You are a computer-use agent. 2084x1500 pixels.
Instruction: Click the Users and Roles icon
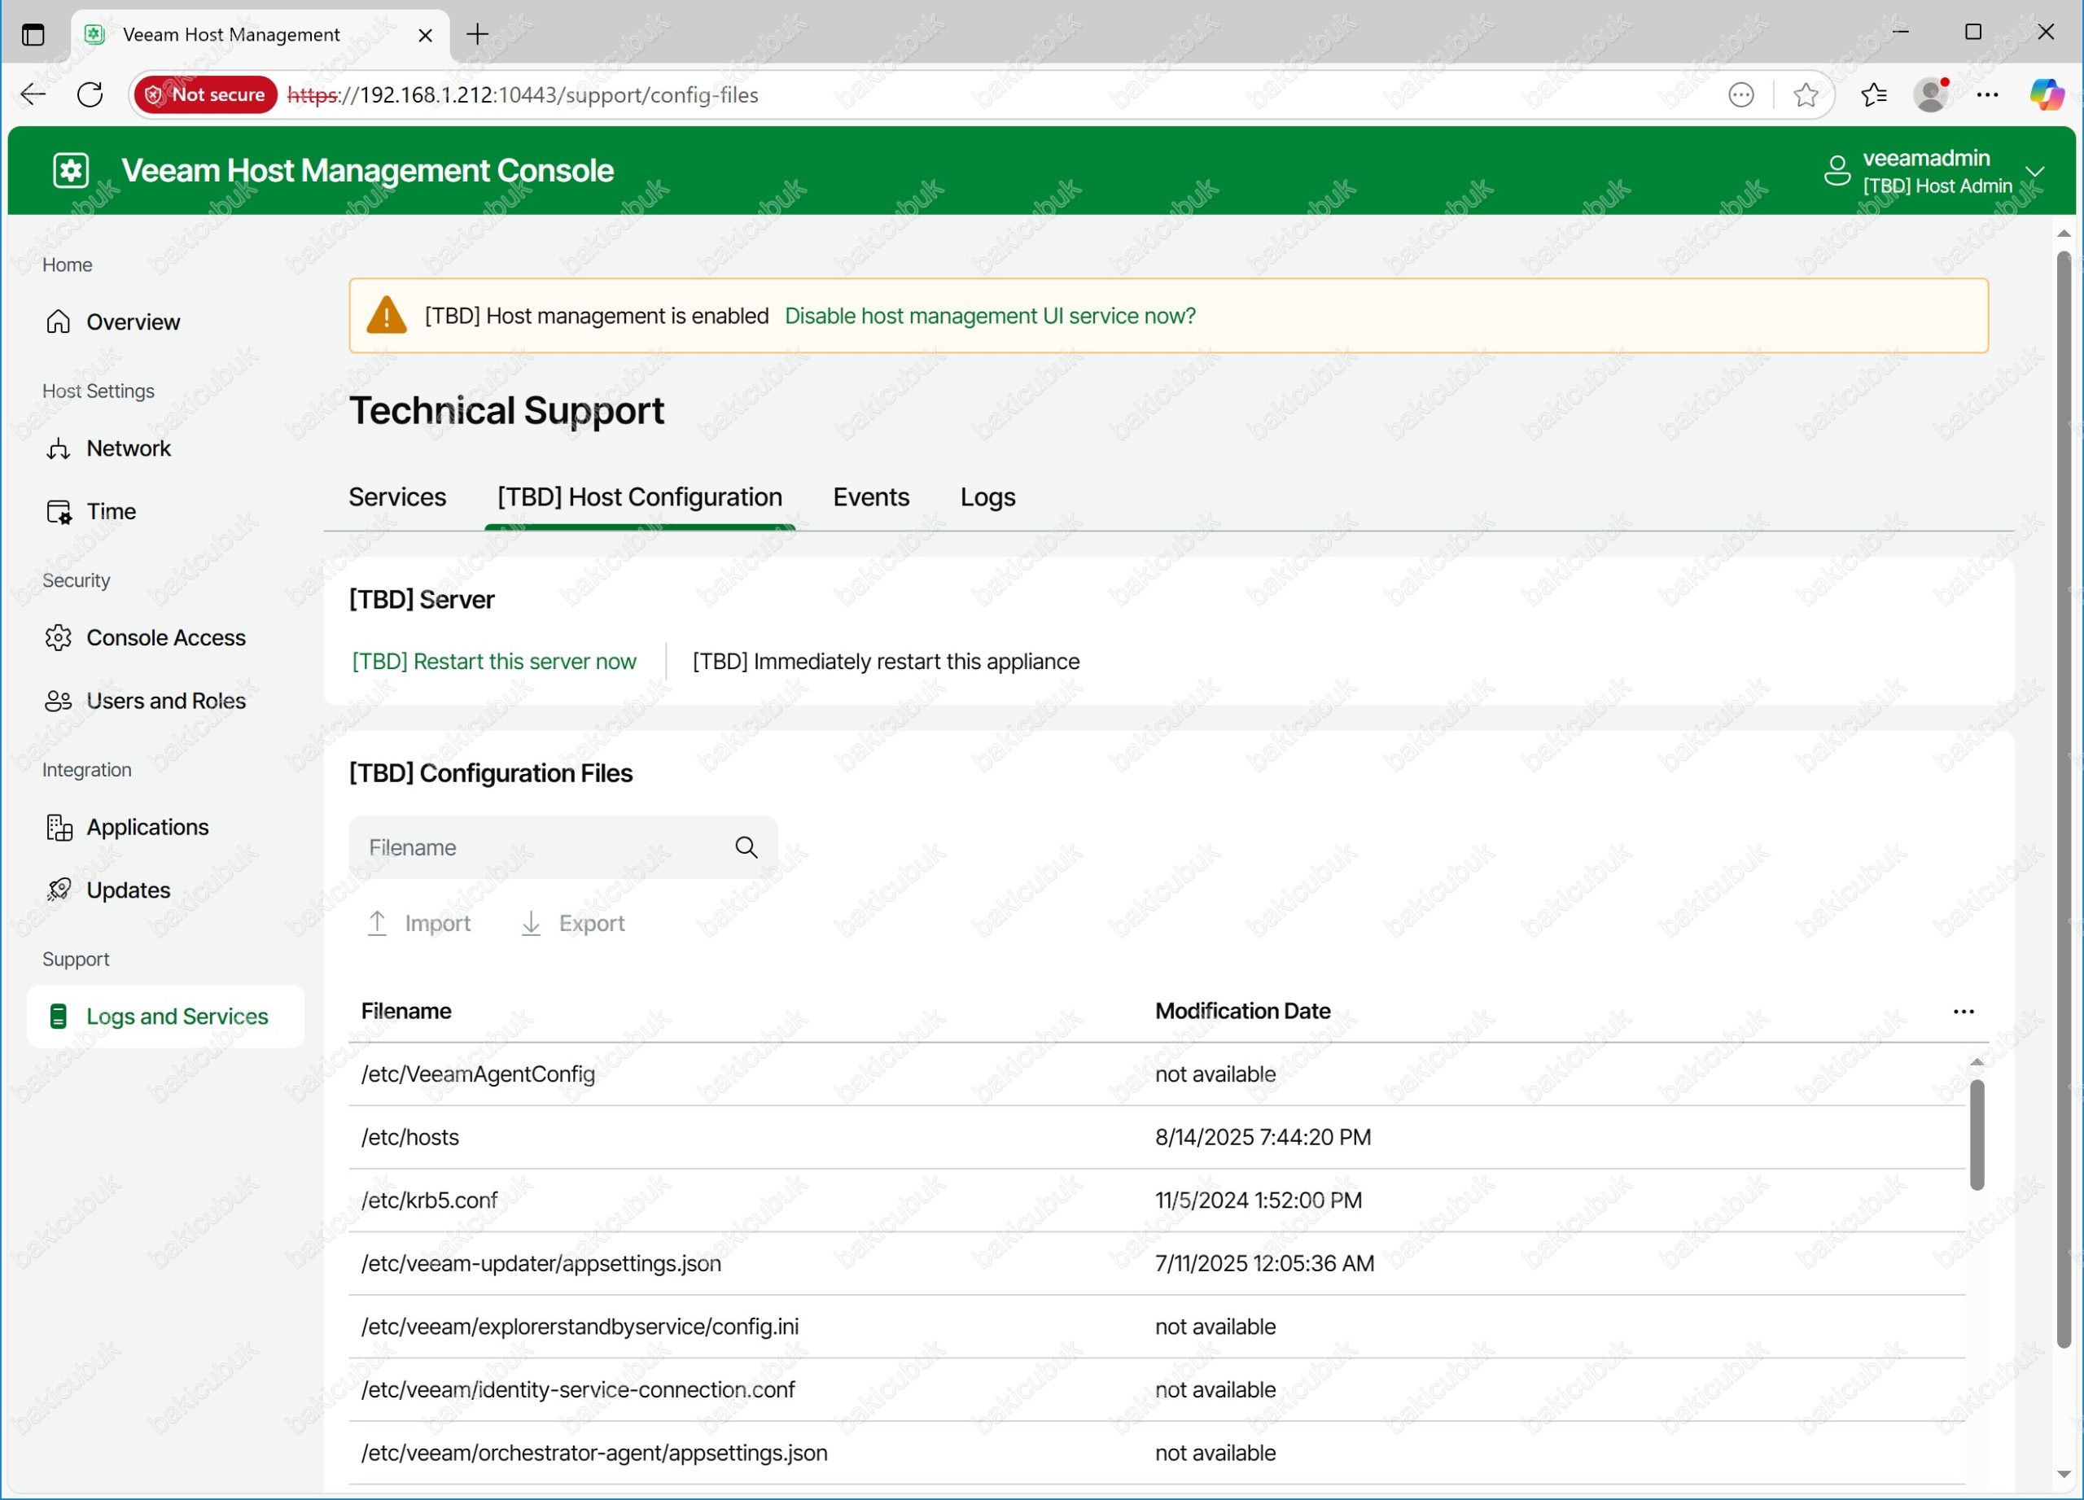pos(58,701)
